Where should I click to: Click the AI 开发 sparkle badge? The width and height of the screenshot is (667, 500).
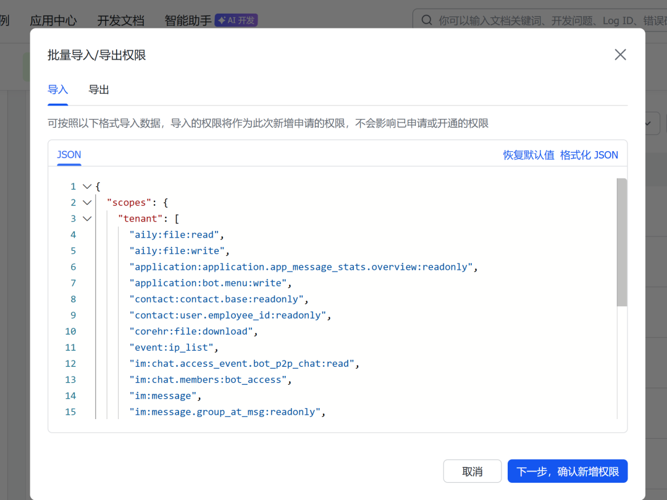(x=236, y=20)
